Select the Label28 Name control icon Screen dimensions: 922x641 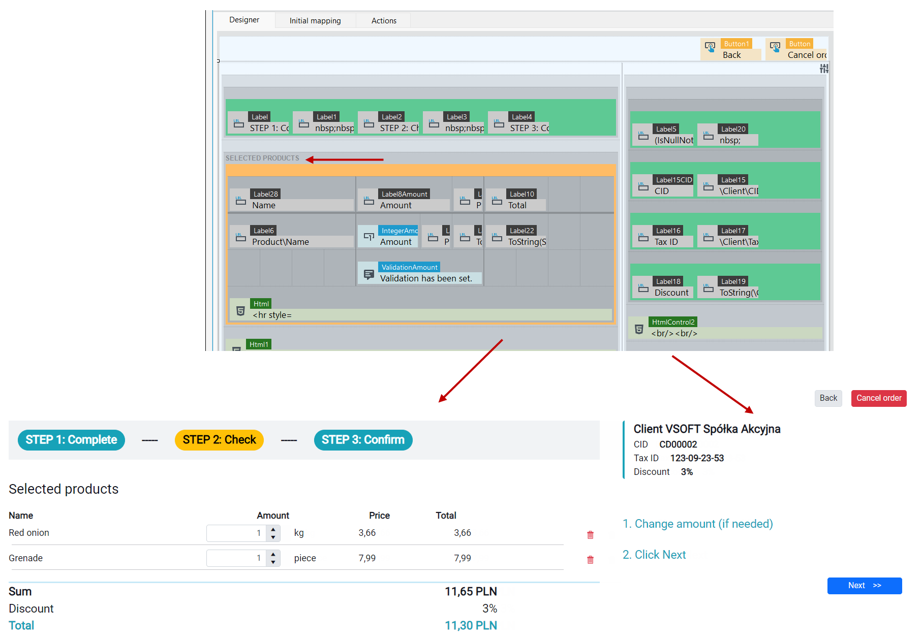pyautogui.click(x=240, y=201)
